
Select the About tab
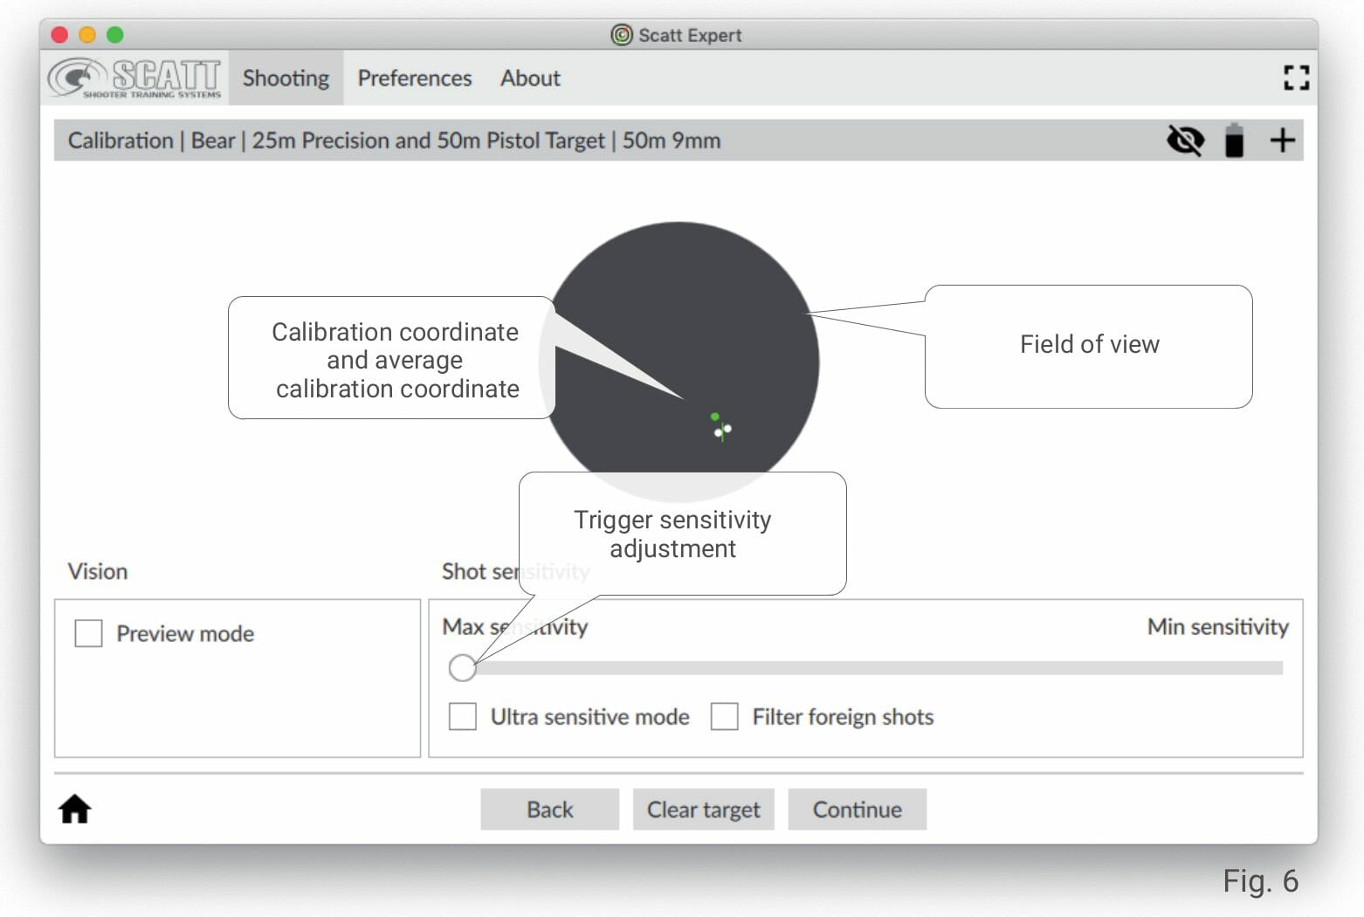coord(530,78)
